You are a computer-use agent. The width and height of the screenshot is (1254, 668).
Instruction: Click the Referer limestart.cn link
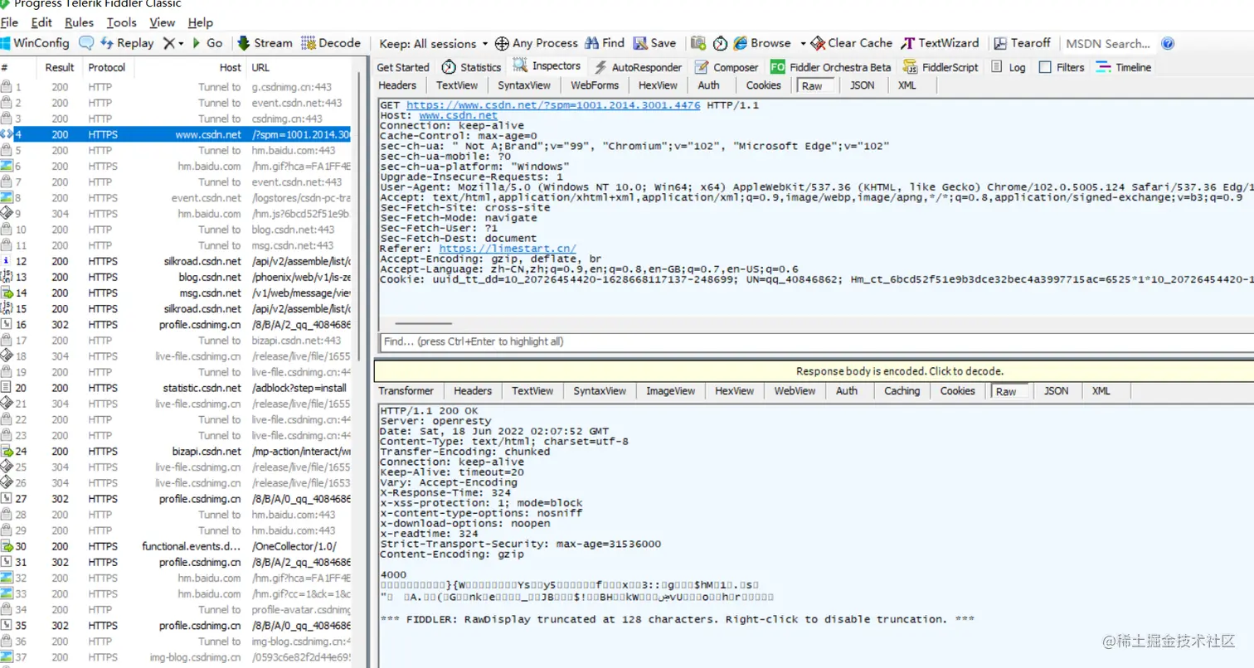point(508,248)
